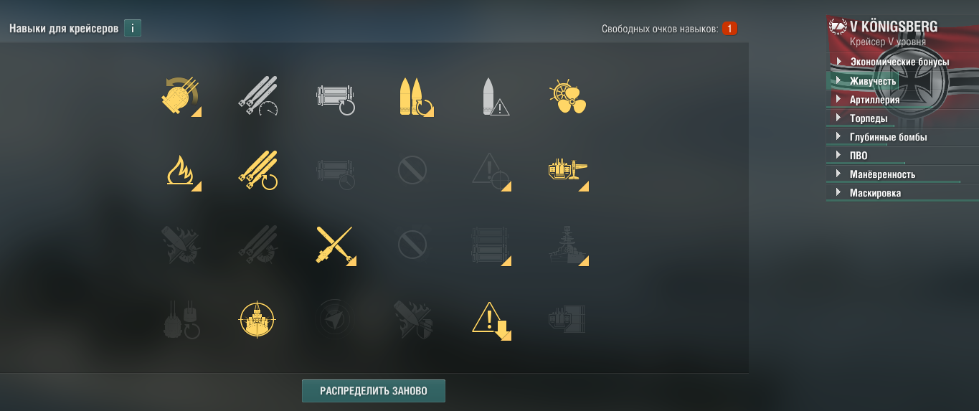Open the skills info 'i' button
Image resolution: width=979 pixels, height=411 pixels.
coord(133,29)
